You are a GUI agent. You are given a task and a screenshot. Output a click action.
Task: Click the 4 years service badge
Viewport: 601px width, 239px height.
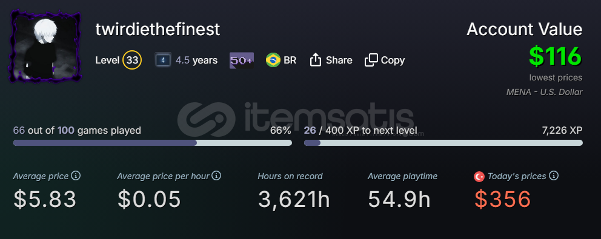[163, 60]
